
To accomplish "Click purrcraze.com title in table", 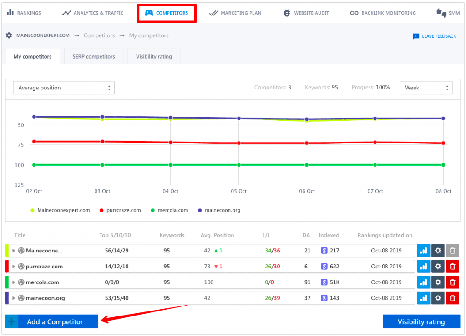I will [44, 267].
